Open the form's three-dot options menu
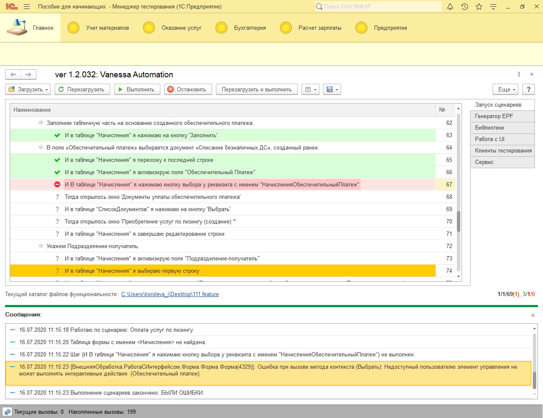Screen dimensions: 543x418 [519, 74]
